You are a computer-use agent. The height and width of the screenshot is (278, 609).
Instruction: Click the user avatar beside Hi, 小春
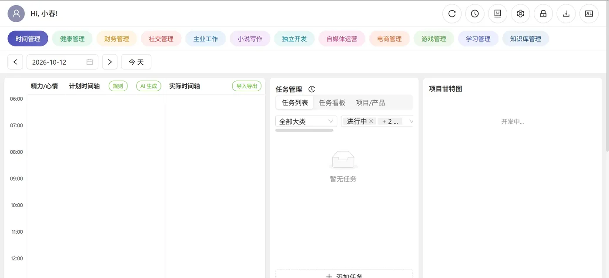pyautogui.click(x=16, y=13)
